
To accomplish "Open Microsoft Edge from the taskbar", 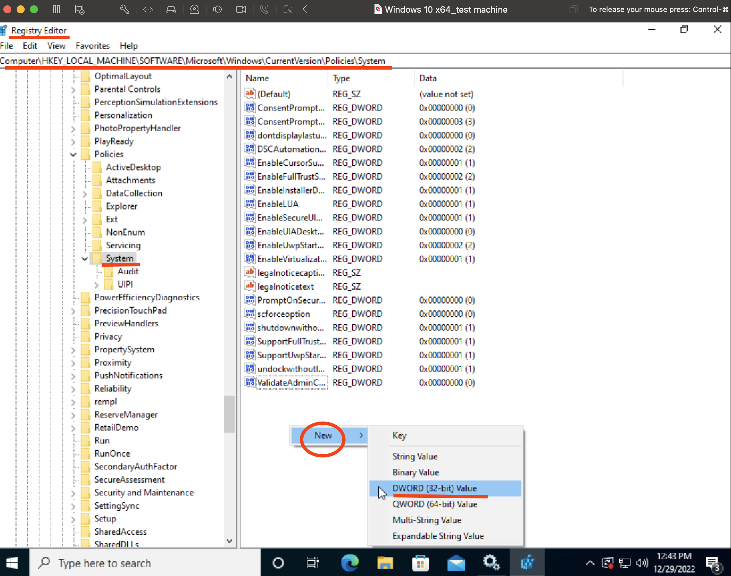I will [349, 562].
